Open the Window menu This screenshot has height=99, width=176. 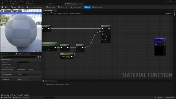point(21,1)
